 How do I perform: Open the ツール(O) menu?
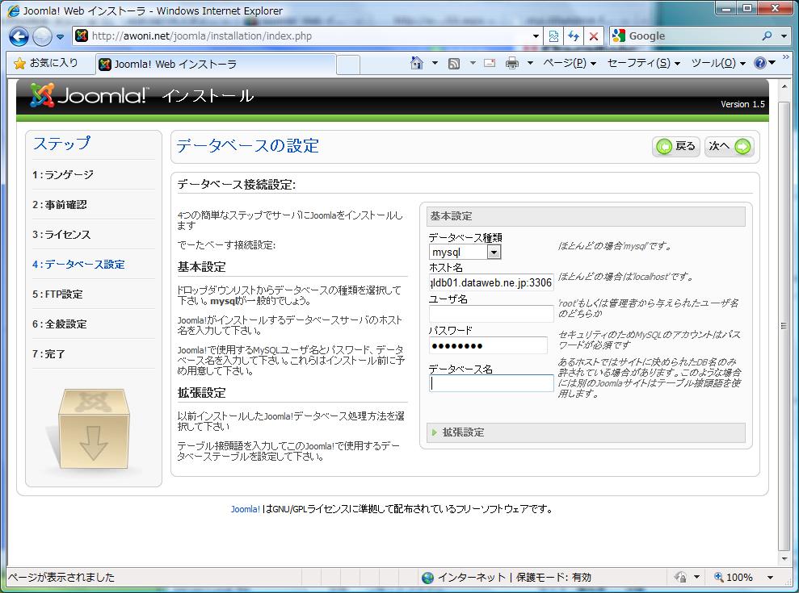coord(718,63)
